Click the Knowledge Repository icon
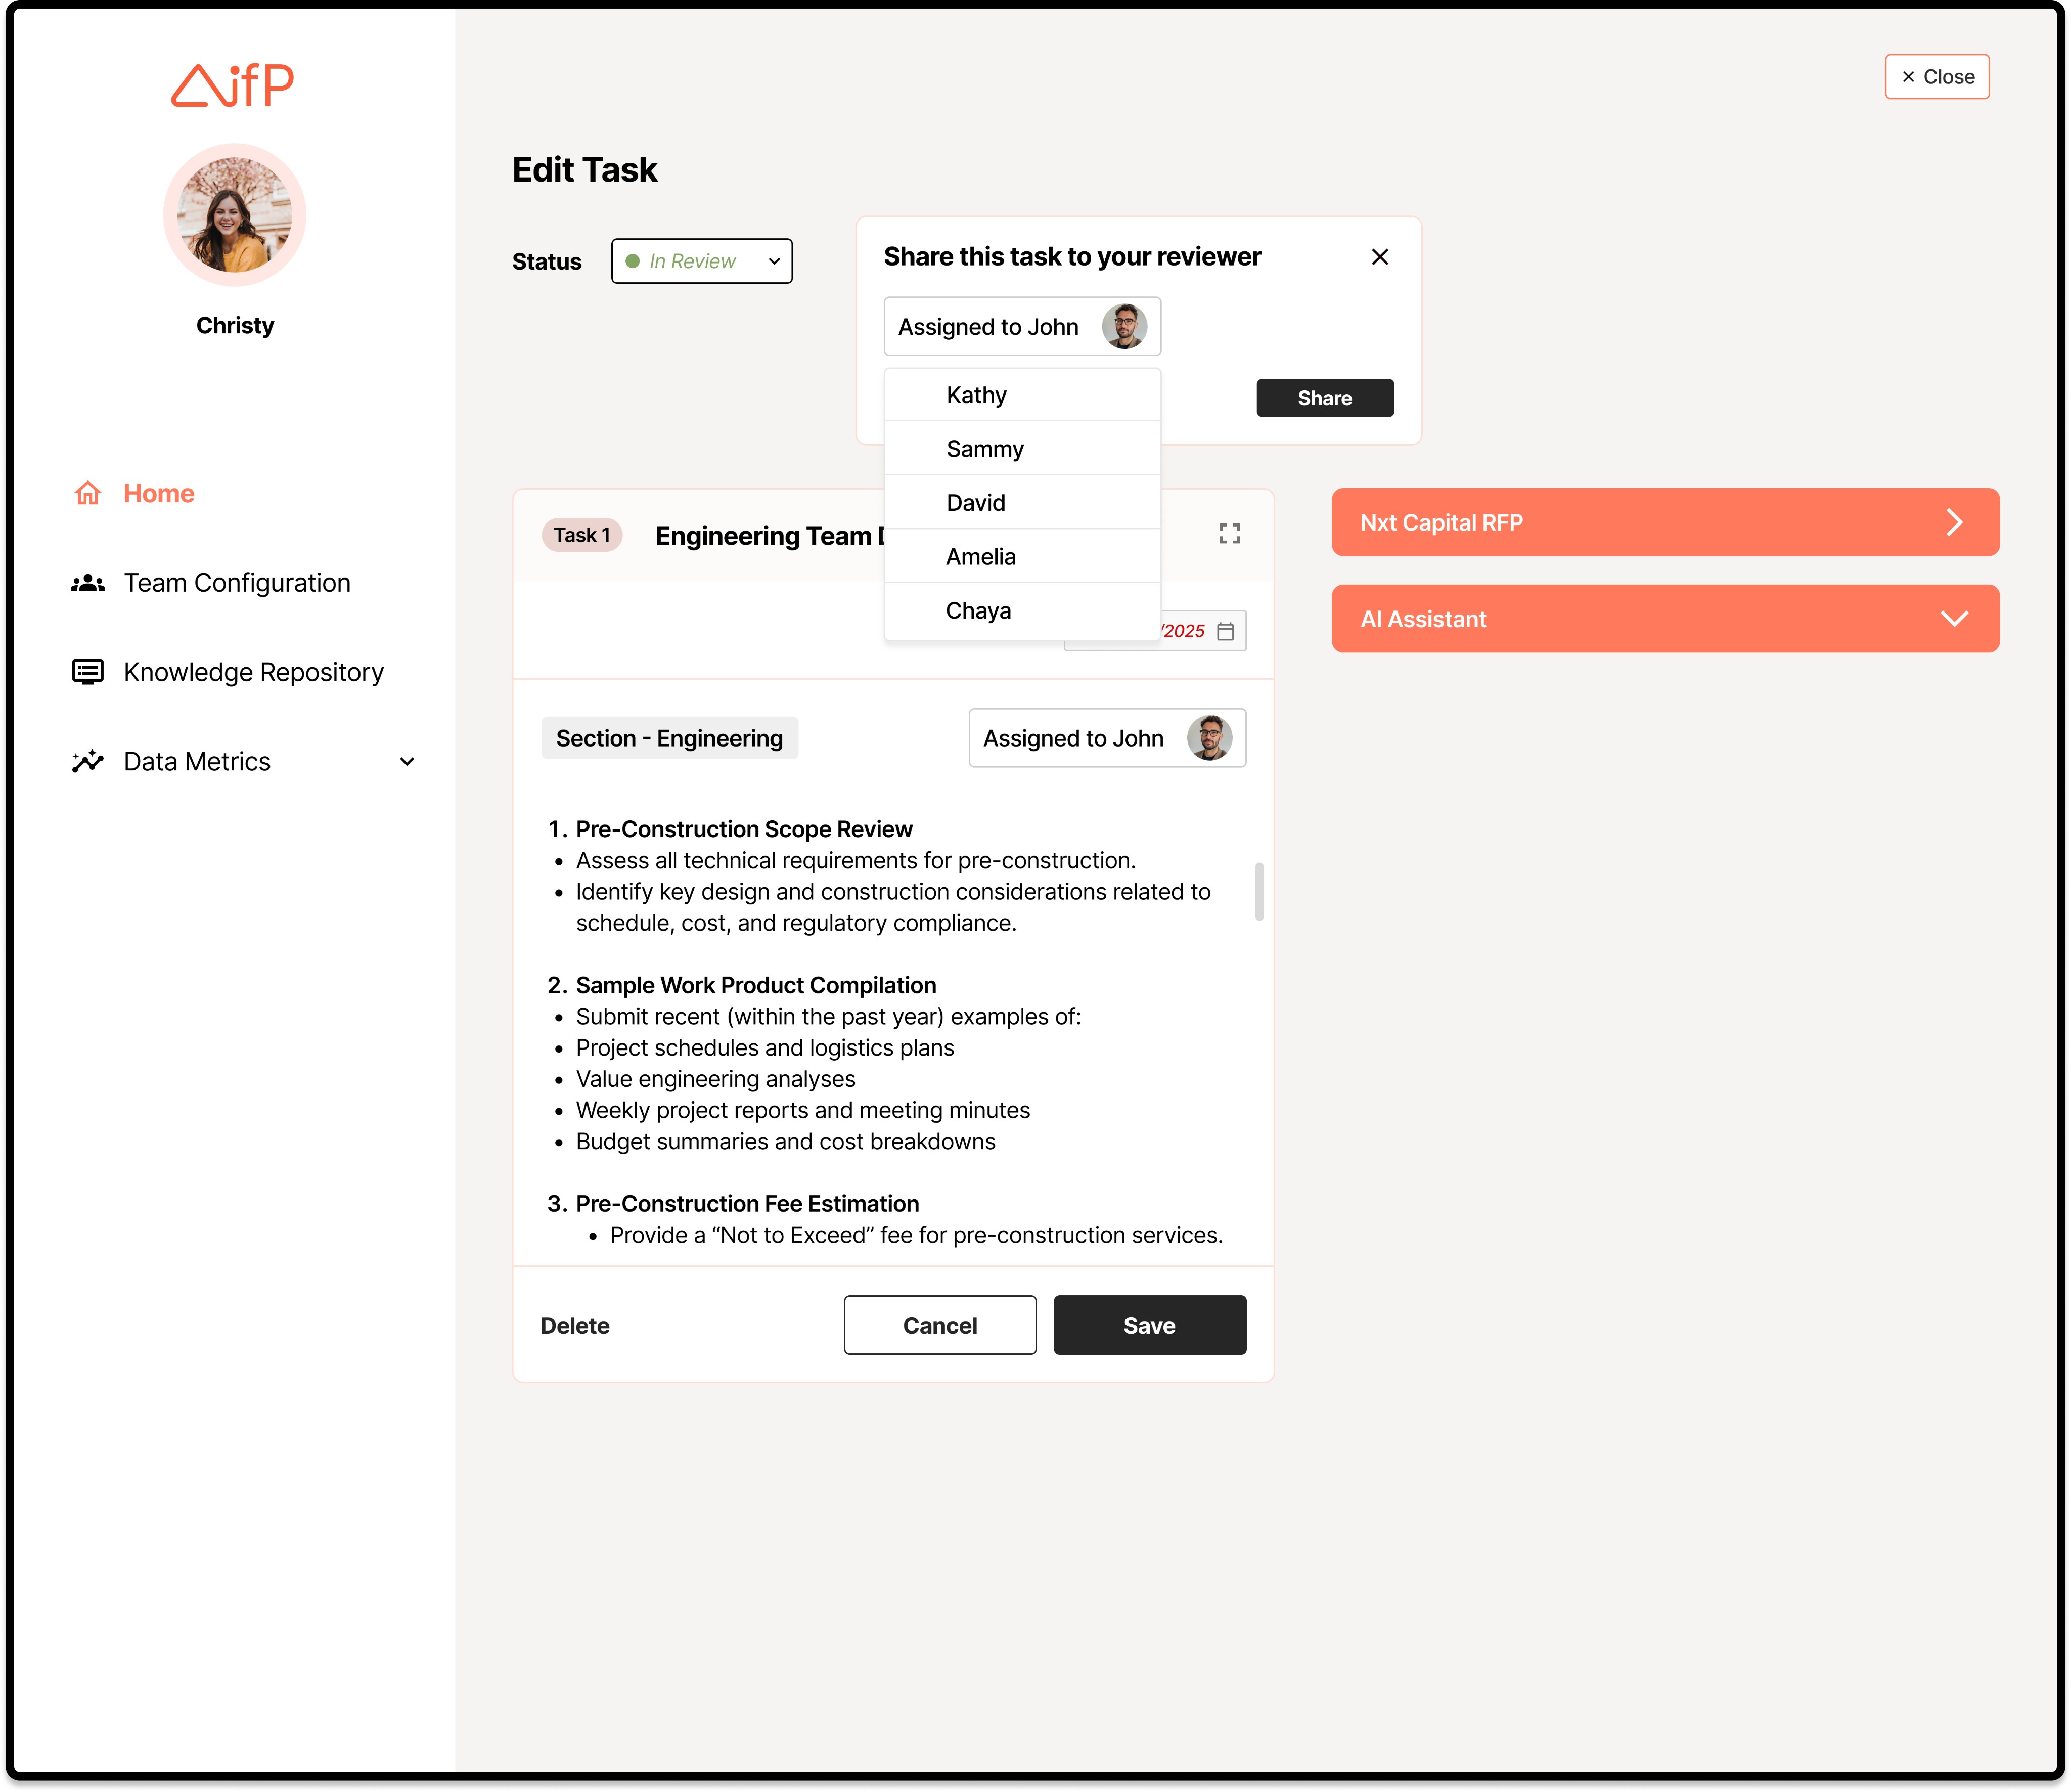The width and height of the screenshot is (2071, 1792). (88, 672)
